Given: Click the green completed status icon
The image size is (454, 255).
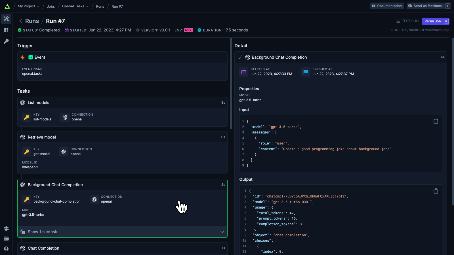Looking at the screenshot, I should click(x=20, y=30).
